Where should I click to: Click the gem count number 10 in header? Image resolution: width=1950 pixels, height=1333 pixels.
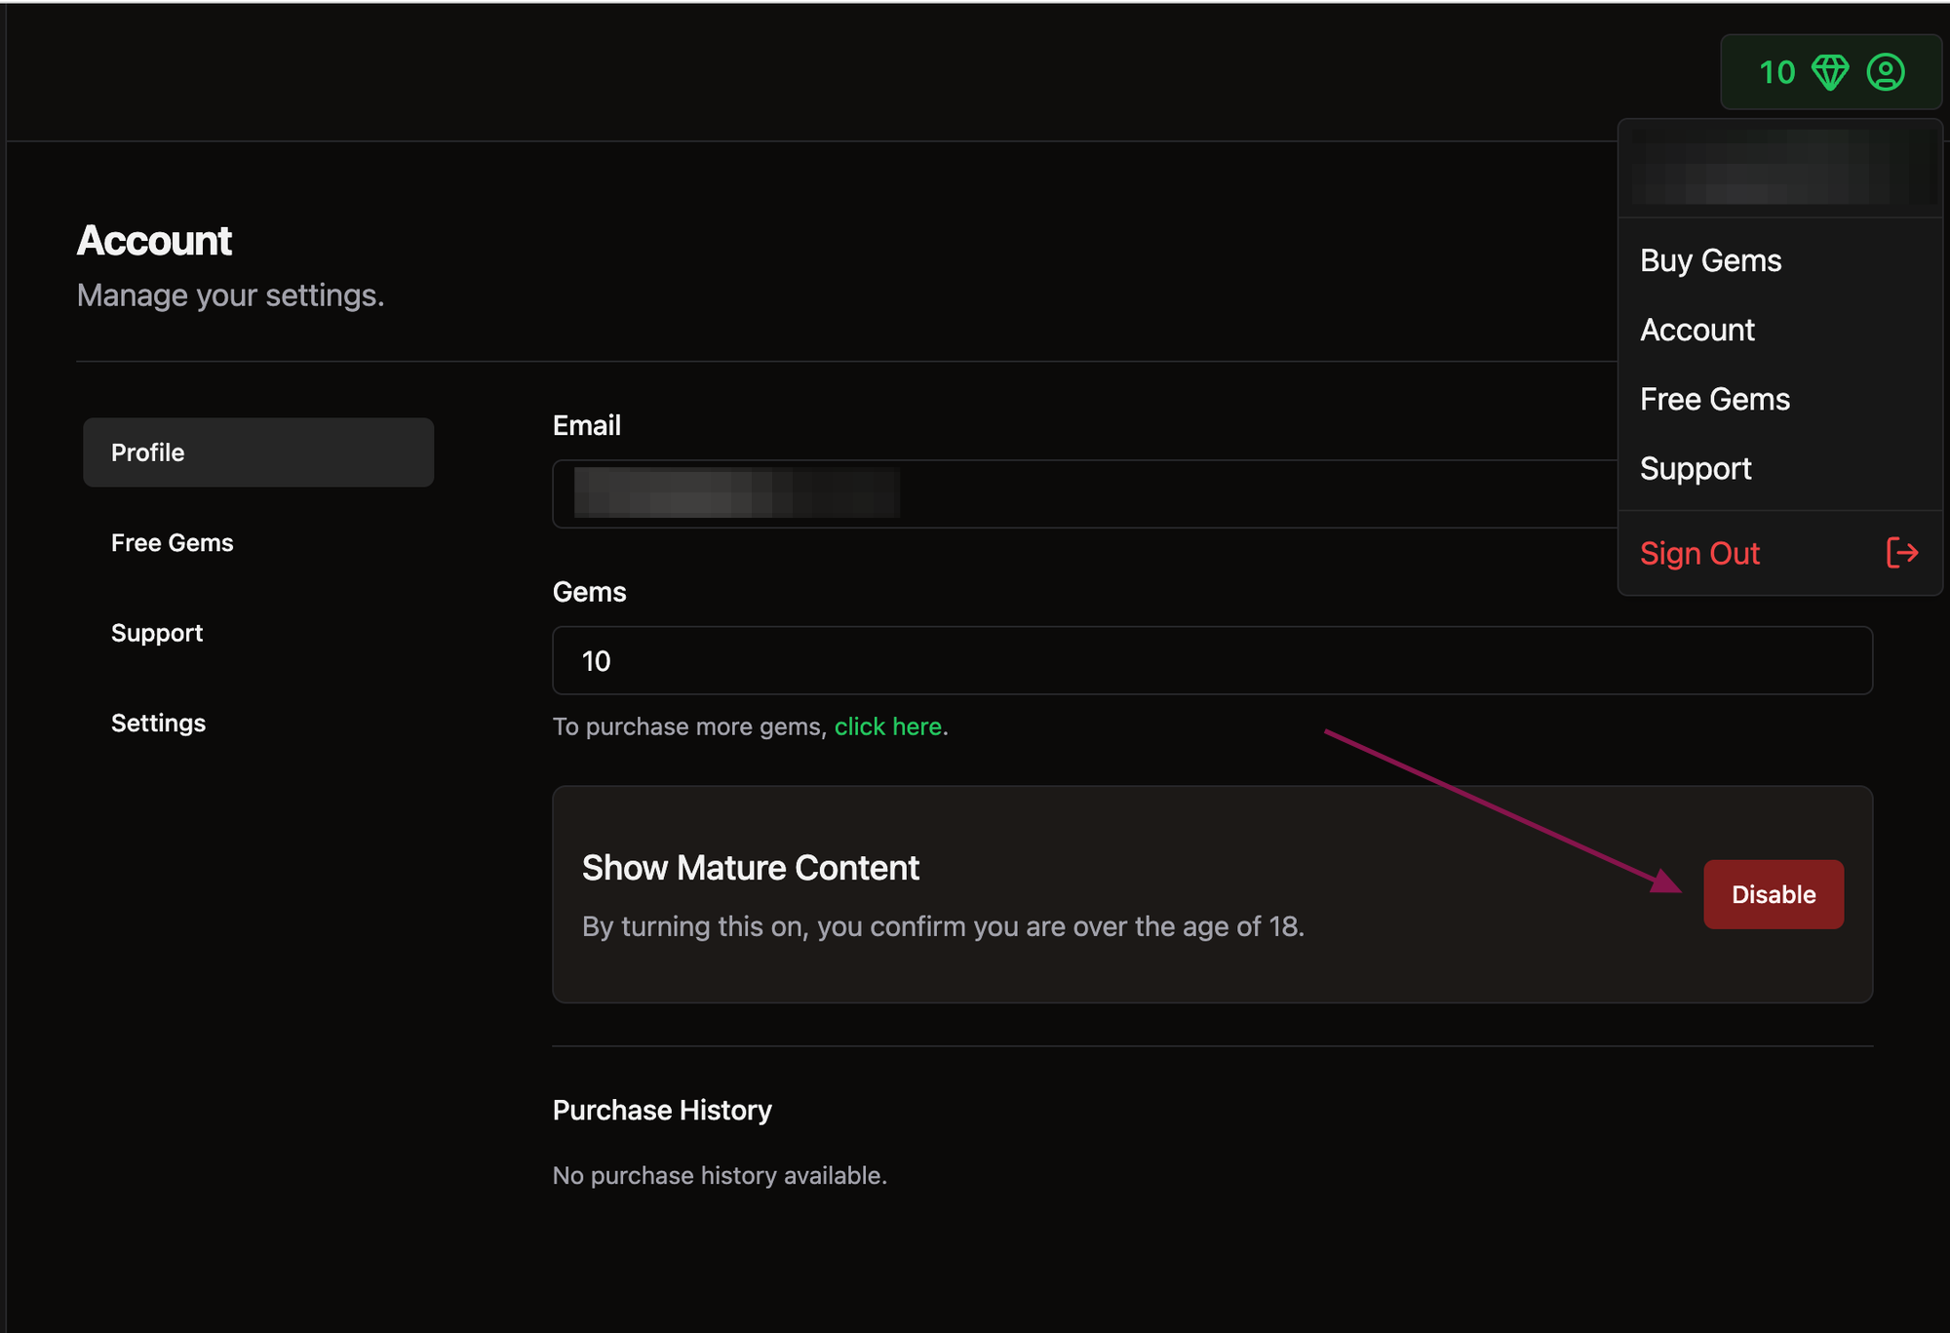coord(1776,72)
